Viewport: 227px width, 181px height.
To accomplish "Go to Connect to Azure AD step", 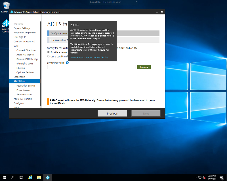I will coord(24,41).
